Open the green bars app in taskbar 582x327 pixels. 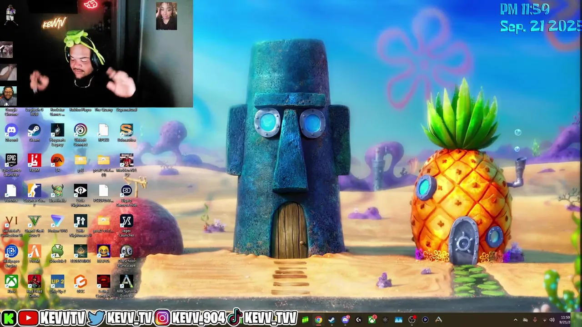tap(305, 320)
